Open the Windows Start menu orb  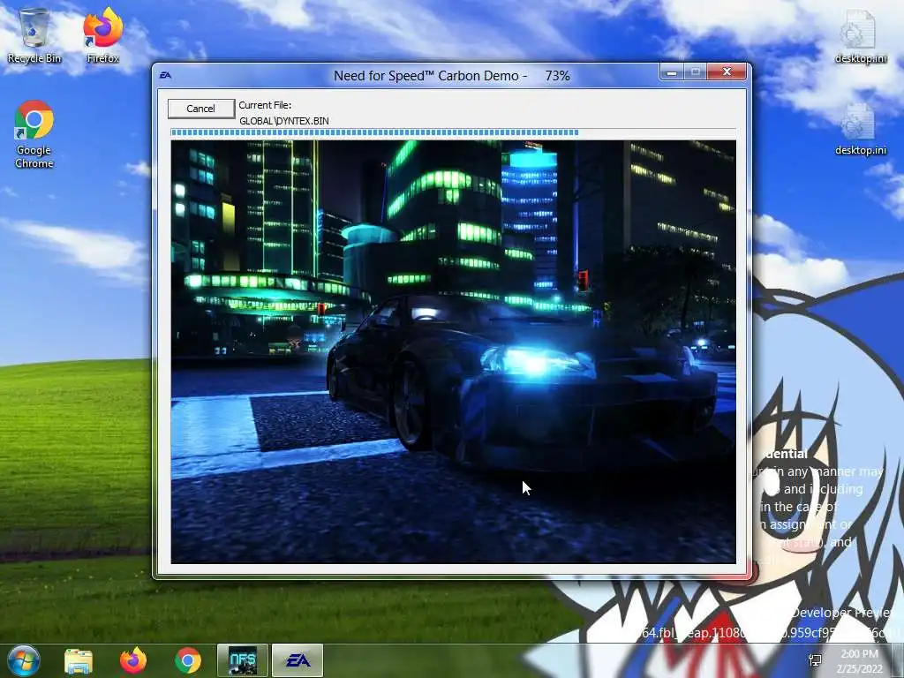pos(23,660)
